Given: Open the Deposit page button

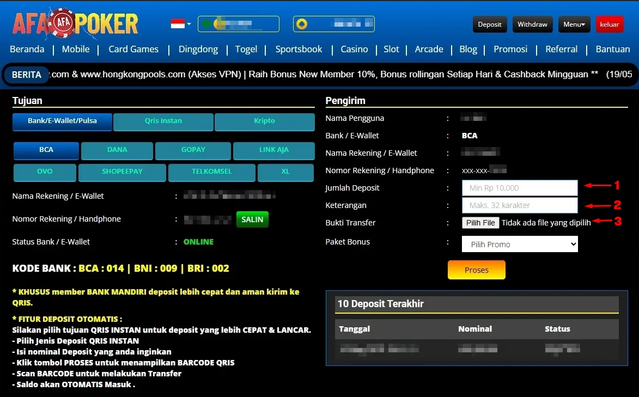Looking at the screenshot, I should tap(490, 25).
